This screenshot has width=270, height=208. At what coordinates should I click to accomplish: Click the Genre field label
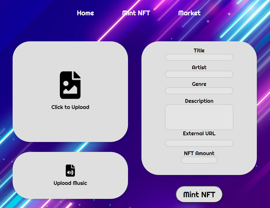pos(199,84)
